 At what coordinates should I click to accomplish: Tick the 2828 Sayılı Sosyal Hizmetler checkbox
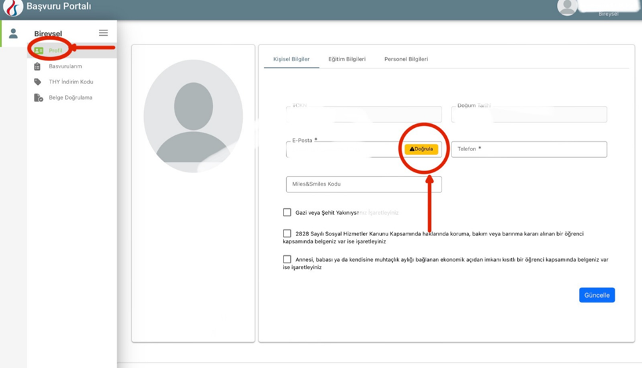click(287, 233)
